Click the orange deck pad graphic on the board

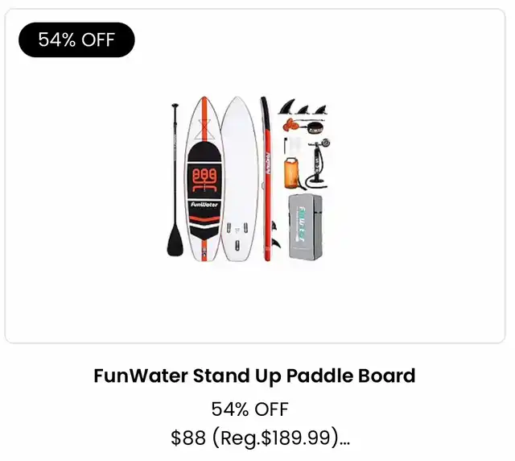(204, 180)
